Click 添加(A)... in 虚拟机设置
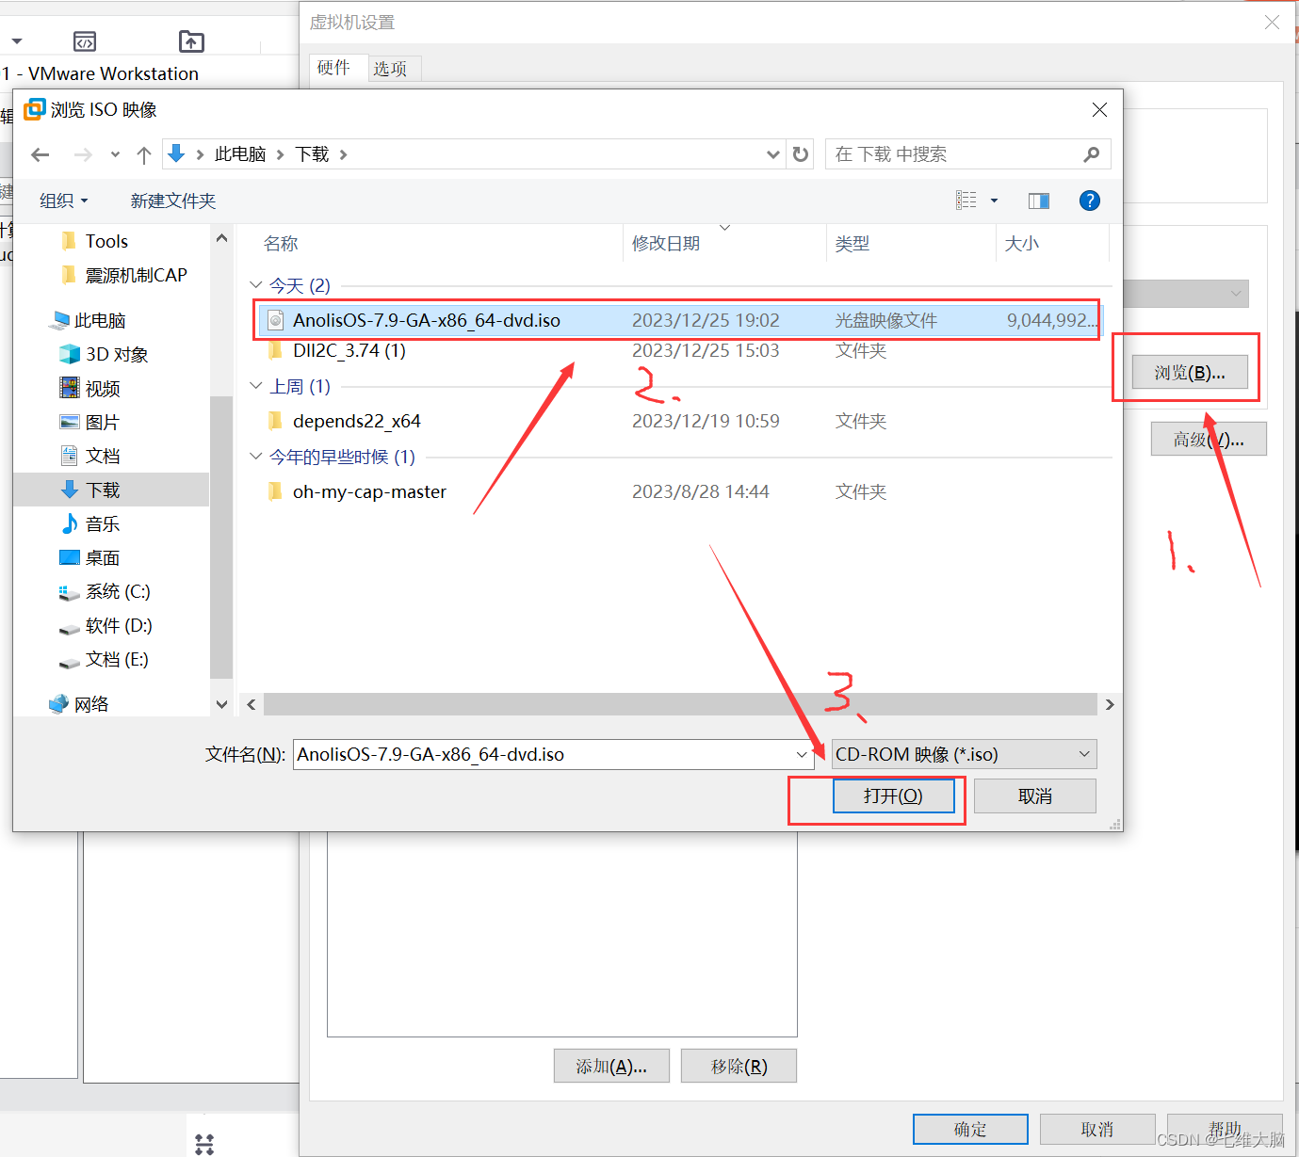This screenshot has width=1299, height=1157. coord(611,1067)
